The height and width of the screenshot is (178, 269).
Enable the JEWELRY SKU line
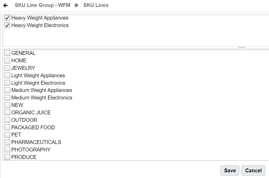click(7, 68)
